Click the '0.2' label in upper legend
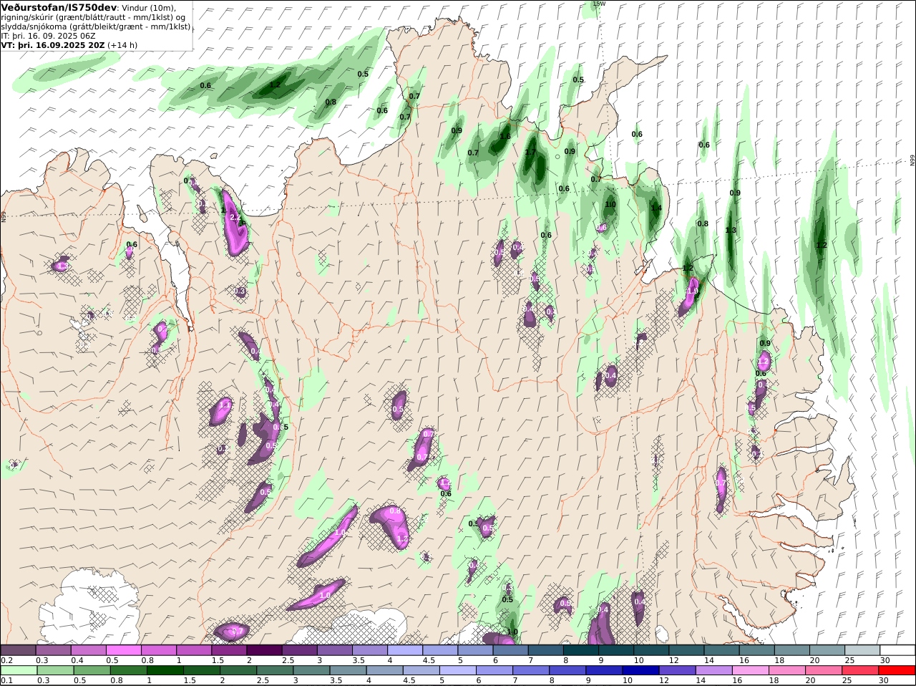 [x=6, y=660]
